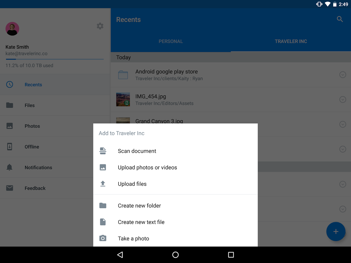Tap the search magnifier icon in Recents
Screen dimensions: 351x263
coord(340,19)
